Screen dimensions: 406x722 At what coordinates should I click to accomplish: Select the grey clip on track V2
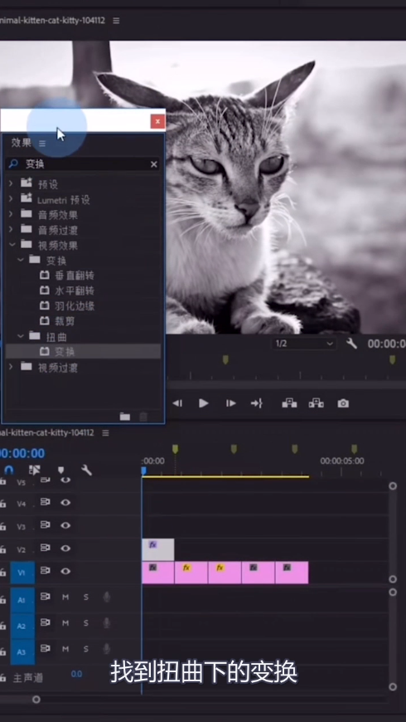click(157, 549)
